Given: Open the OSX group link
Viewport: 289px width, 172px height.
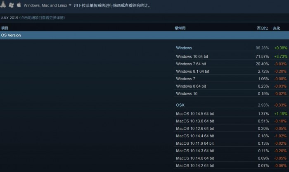Looking at the screenshot, I should coord(180,105).
